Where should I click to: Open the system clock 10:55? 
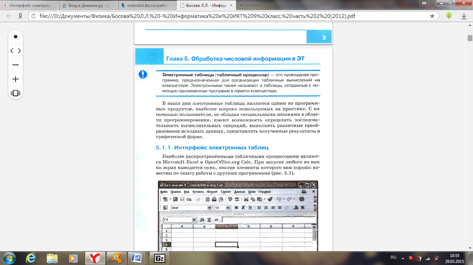tap(454, 258)
